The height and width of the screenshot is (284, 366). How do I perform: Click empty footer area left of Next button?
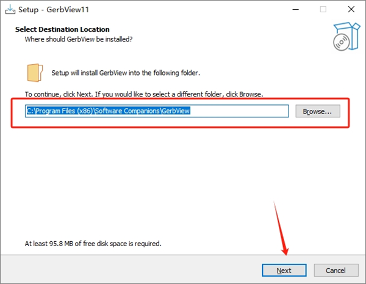pyautogui.click(x=122, y=271)
